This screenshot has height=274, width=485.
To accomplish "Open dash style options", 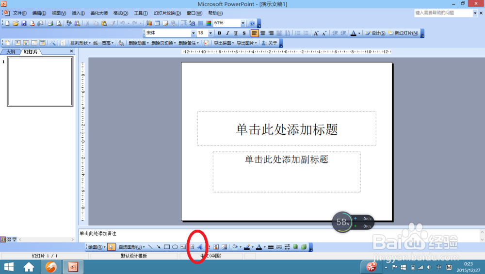I will click(x=279, y=247).
